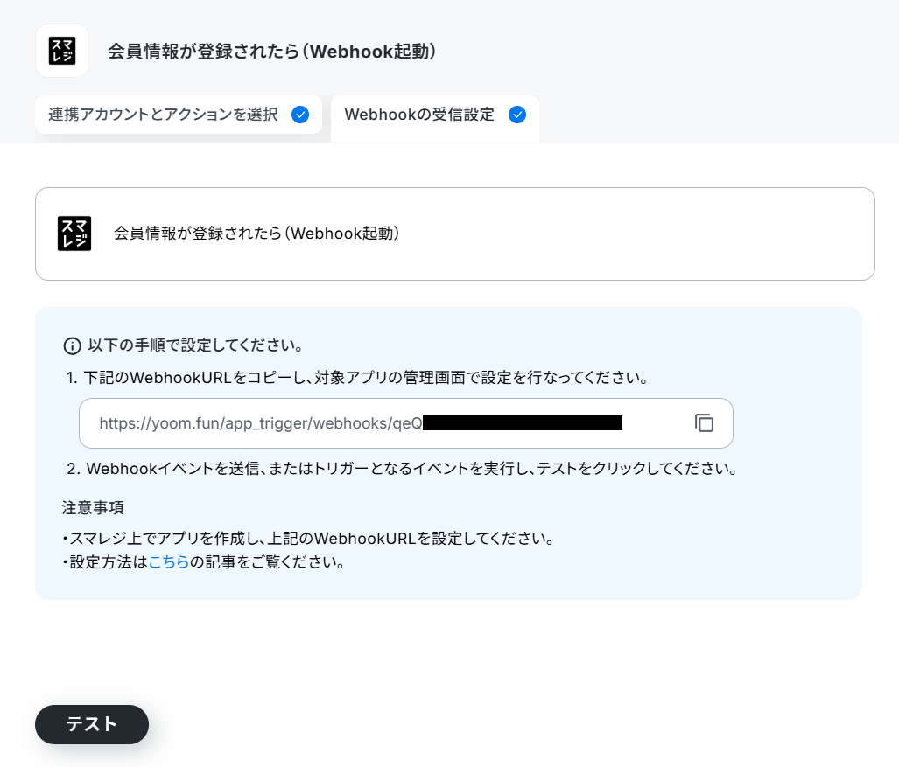
Task: Click the blacked-out portion of the Webhook URL
Action: [523, 422]
